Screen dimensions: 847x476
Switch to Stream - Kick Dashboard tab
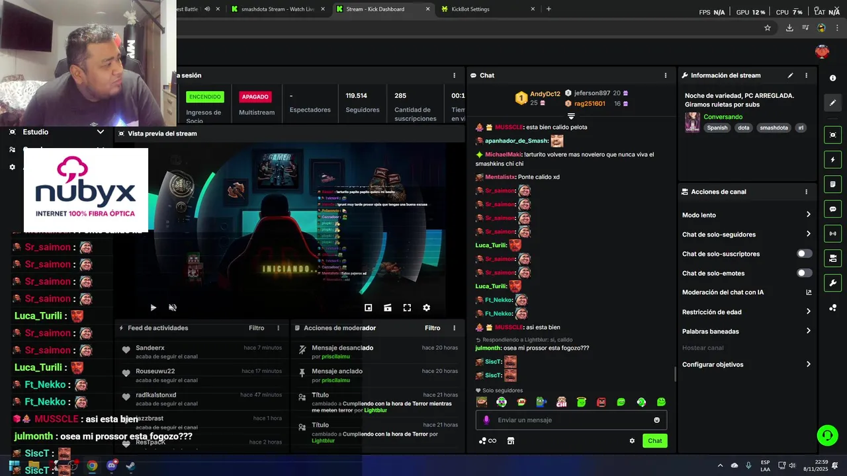pos(382,9)
